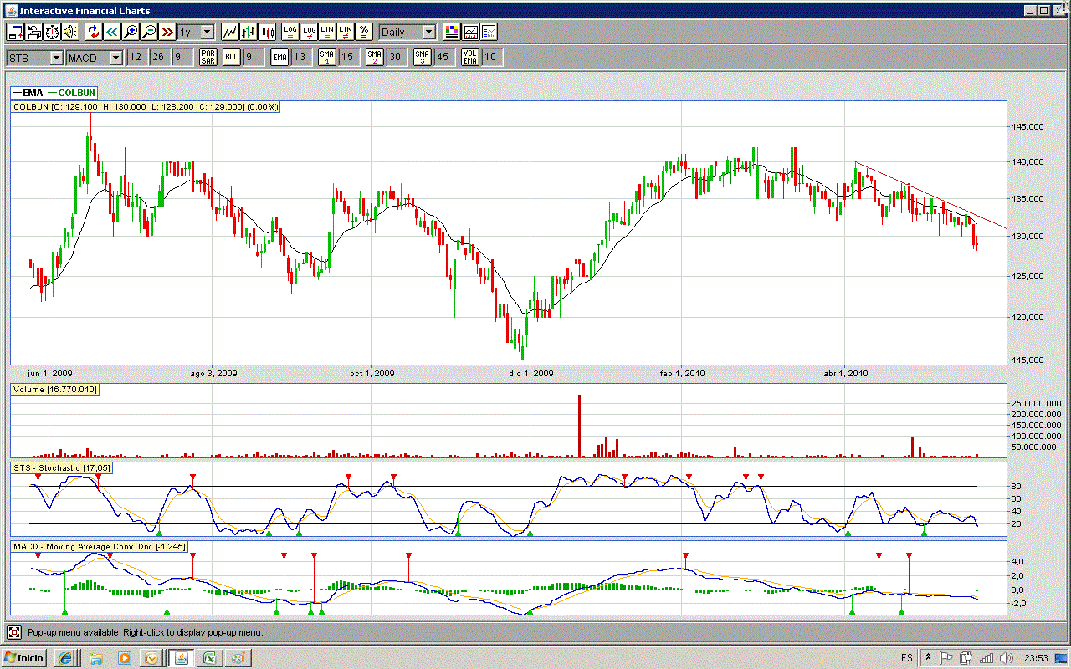Image resolution: width=1071 pixels, height=669 pixels.
Task: Click the speaker sound icon in toolbar
Action: pos(69,32)
